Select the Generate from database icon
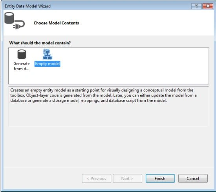The width and height of the screenshot is (216, 192). coord(22,55)
